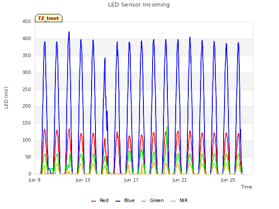
Task: Click the TZ_tmet annotation label
Action: coord(48,18)
